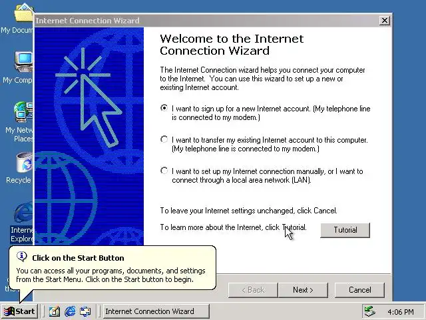Image resolution: width=426 pixels, height=320 pixels.
Task: Click the Next button
Action: click(303, 290)
